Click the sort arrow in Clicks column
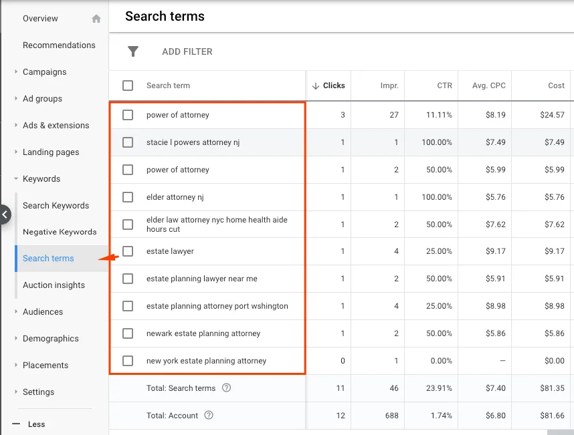The height and width of the screenshot is (435, 574). (x=316, y=86)
